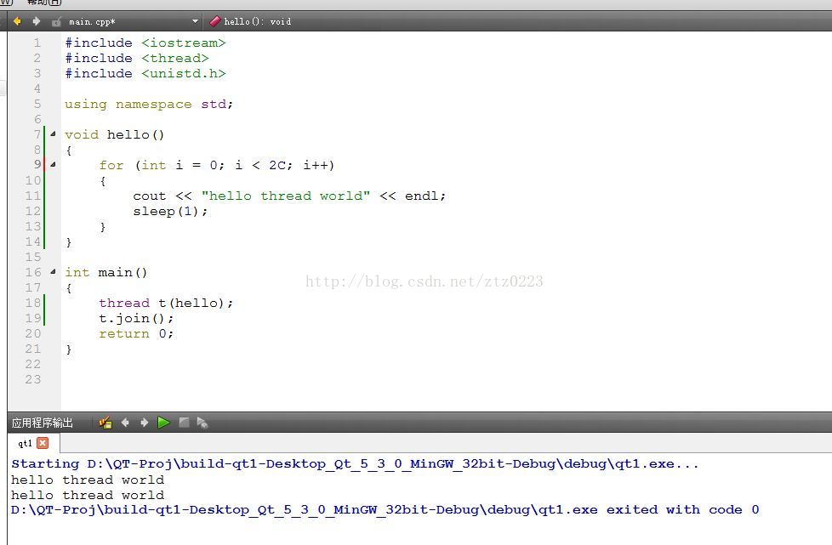The height and width of the screenshot is (545, 832).
Task: Click the pink symbol icon beside hello()
Action: pyautogui.click(x=215, y=21)
